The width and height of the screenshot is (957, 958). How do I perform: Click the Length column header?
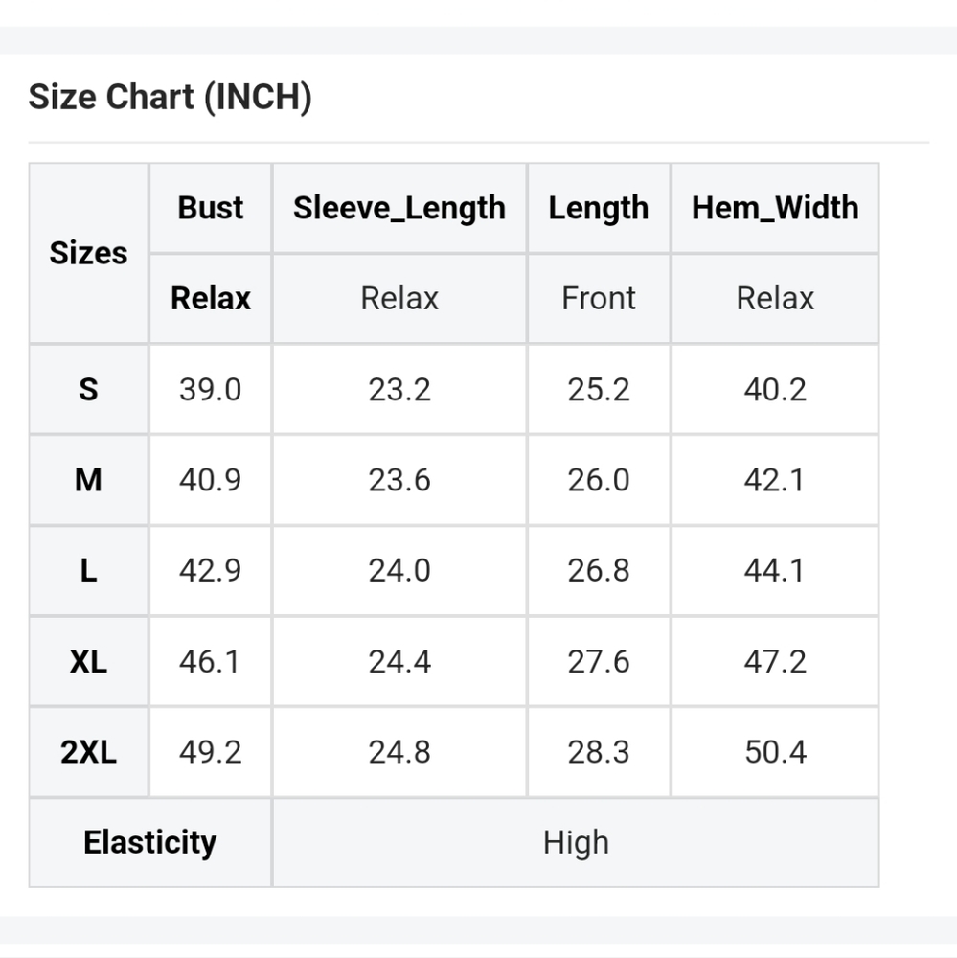click(x=598, y=208)
